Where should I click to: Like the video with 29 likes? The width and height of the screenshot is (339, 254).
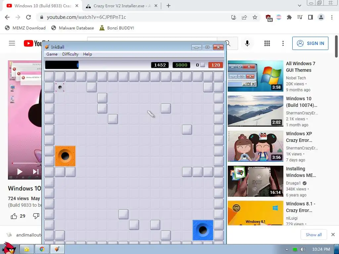(x=18, y=216)
